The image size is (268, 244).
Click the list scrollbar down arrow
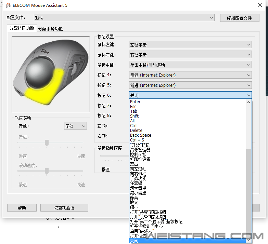point(249,240)
